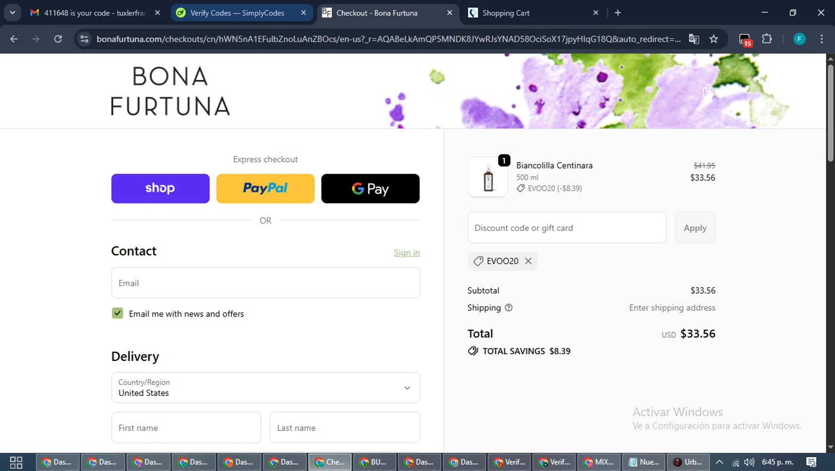Click the Apply discount button
The width and height of the screenshot is (835, 471).
(695, 227)
